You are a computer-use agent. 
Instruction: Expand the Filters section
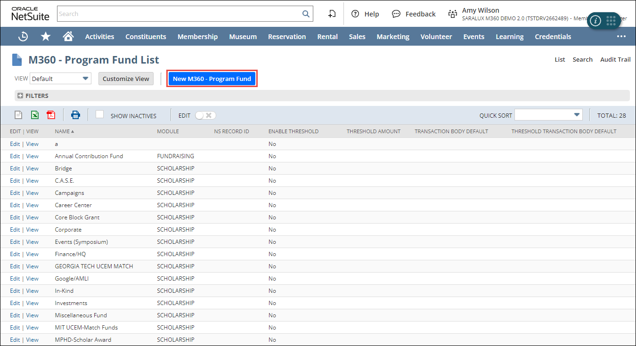(20, 96)
